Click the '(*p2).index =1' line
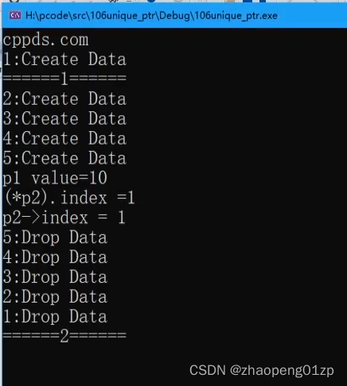Viewport: 347px width, 386px height. pyautogui.click(x=69, y=198)
